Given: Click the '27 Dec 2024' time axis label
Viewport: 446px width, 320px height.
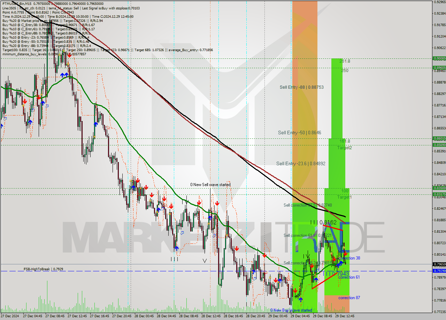Looking at the screenshot, I should pyautogui.click(x=10, y=317).
